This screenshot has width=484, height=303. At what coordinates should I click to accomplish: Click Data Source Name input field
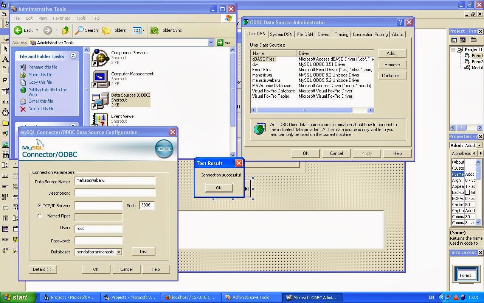pos(115,181)
